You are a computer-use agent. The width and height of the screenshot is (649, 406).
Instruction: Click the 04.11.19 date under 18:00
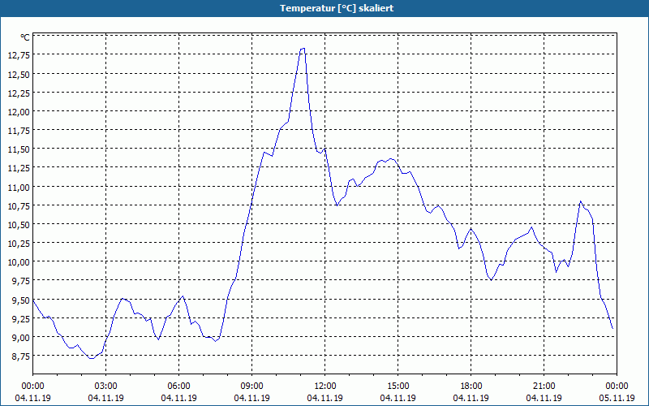click(471, 398)
